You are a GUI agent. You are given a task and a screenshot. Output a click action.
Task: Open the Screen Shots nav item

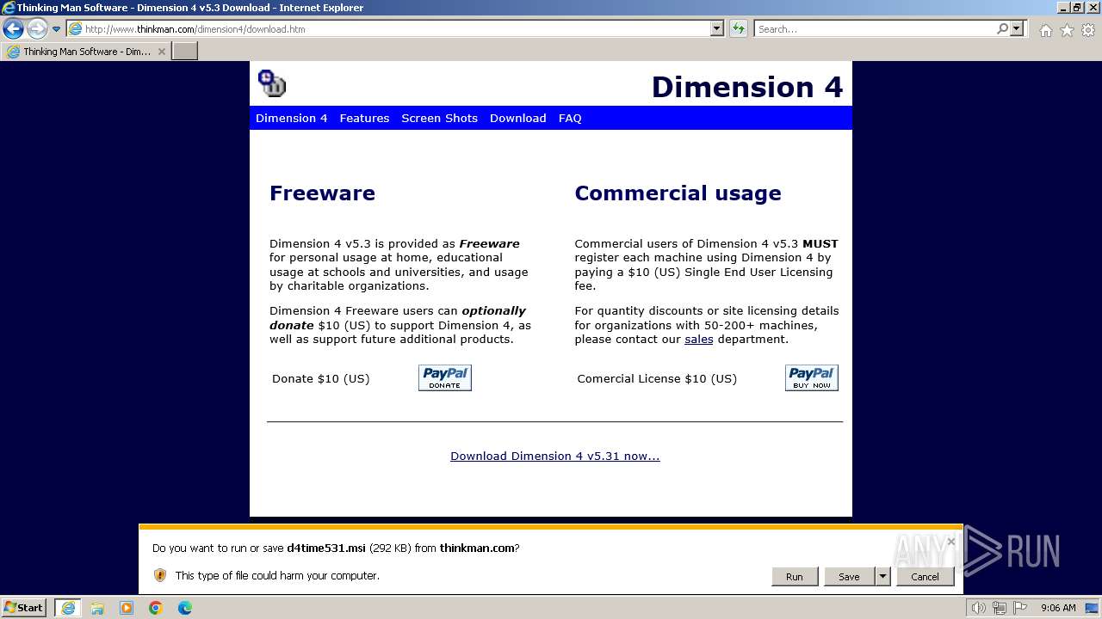point(439,118)
